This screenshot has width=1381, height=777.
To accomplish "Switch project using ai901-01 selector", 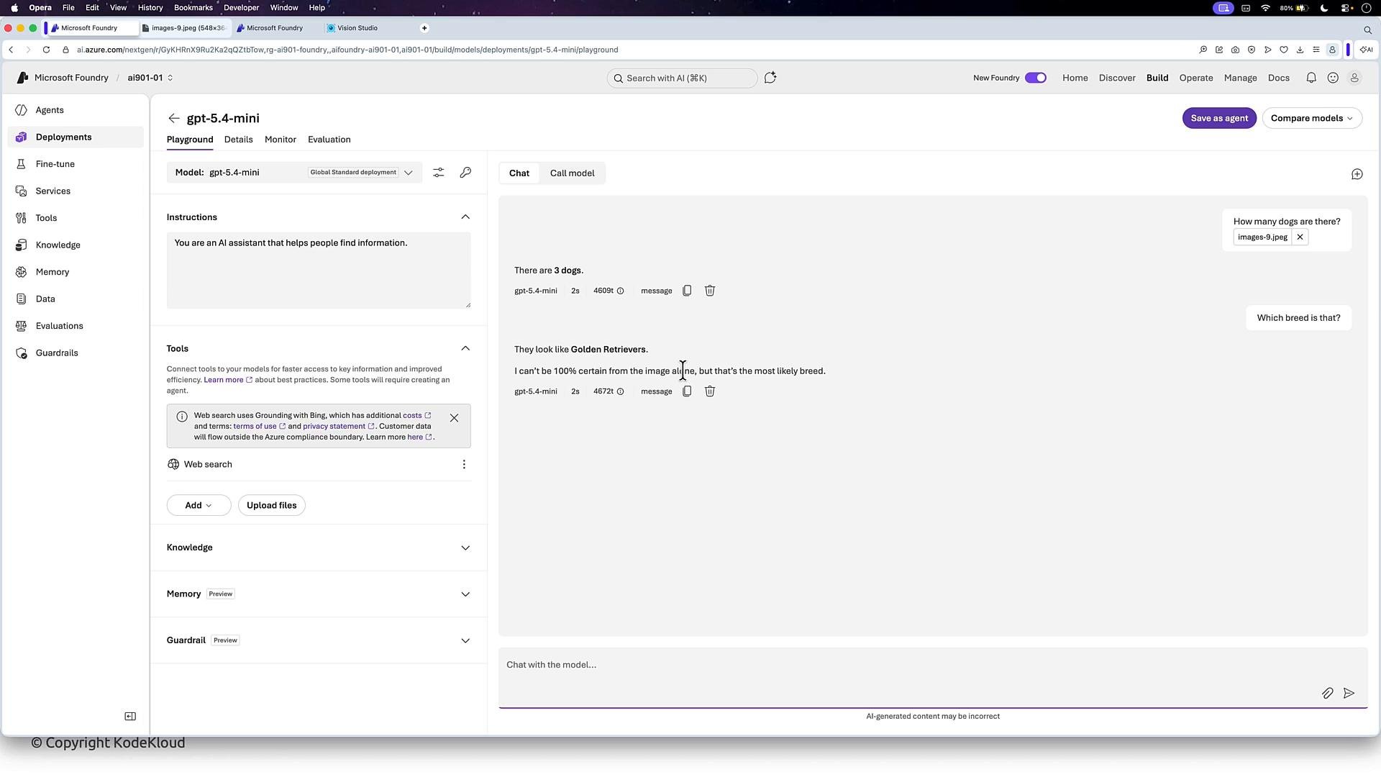I will click(x=150, y=78).
